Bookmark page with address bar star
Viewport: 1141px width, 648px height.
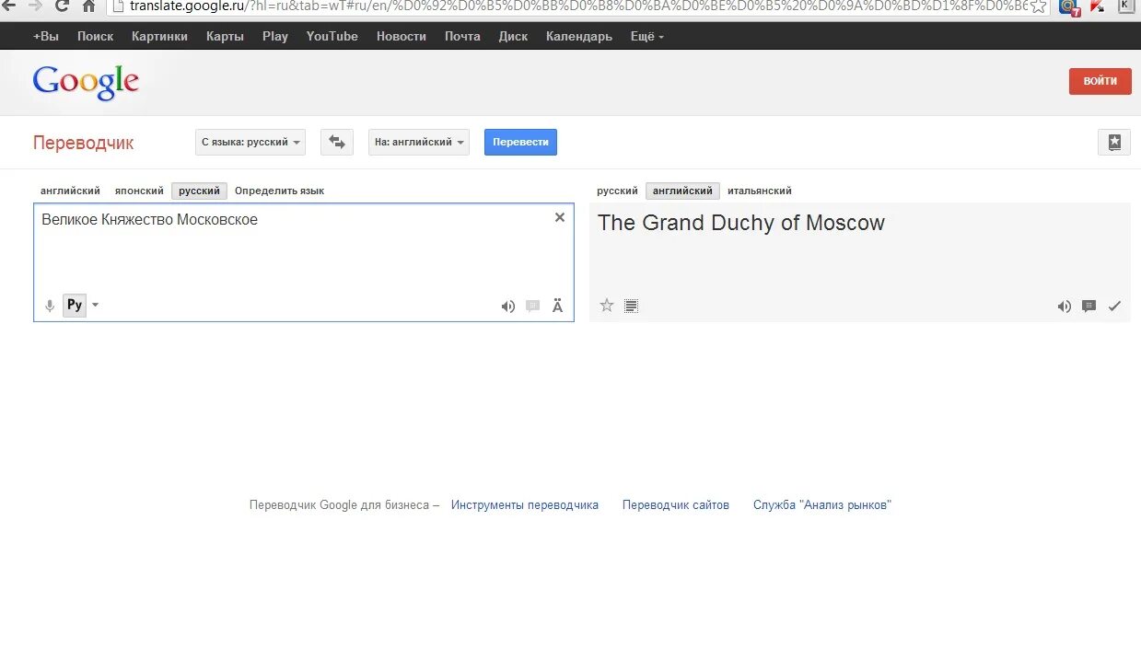point(1038,6)
